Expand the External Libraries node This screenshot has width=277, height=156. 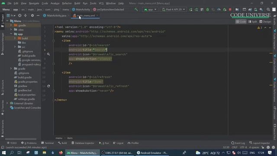(7, 103)
